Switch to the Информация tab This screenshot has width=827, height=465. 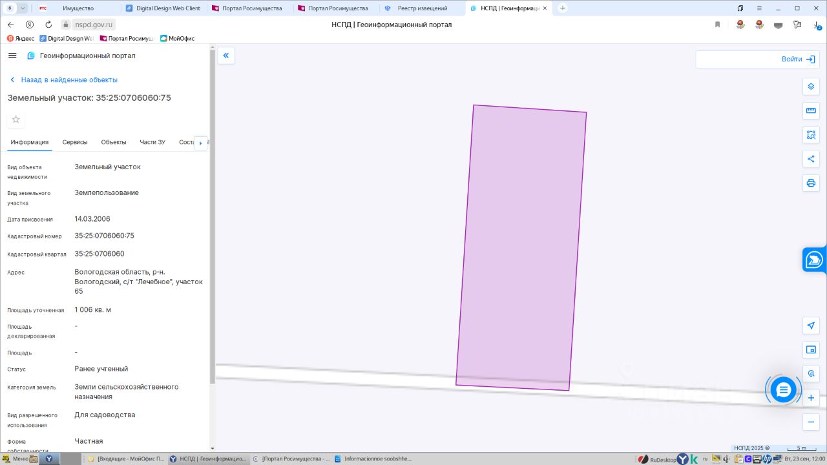30,142
